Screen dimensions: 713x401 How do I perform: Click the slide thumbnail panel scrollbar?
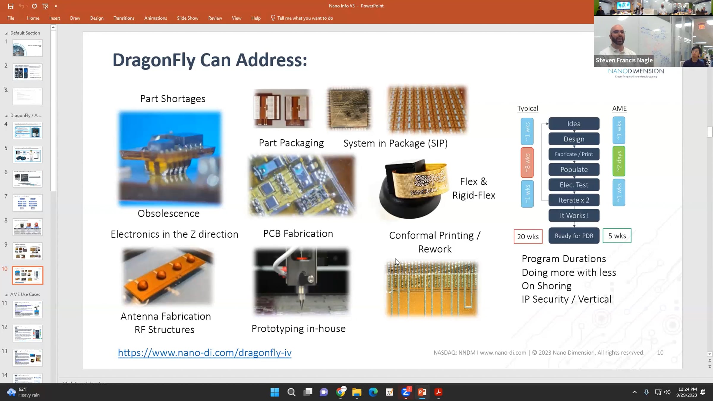tap(53, 110)
